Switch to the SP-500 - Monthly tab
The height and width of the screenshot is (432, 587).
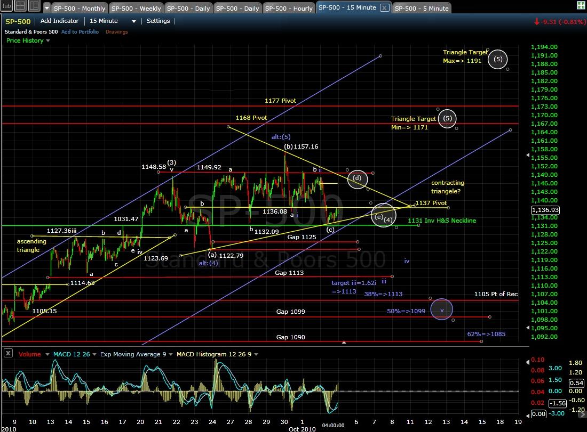[x=80, y=8]
